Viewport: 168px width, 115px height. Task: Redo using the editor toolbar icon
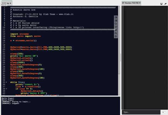[x=116, y=27]
